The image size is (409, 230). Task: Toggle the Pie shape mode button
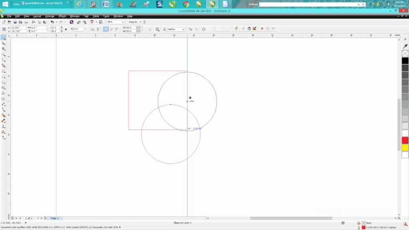111,29
